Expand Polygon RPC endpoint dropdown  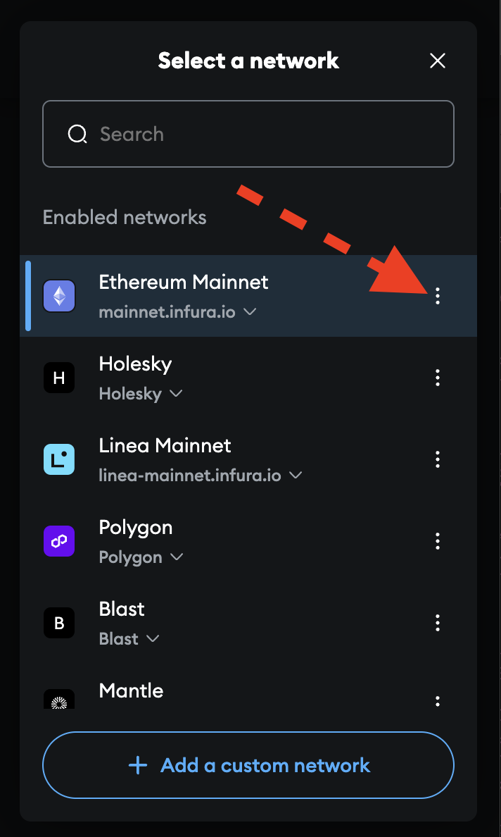click(x=177, y=557)
